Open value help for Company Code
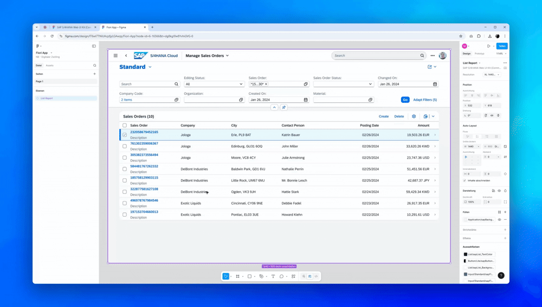This screenshot has height=307, width=542. click(x=176, y=100)
